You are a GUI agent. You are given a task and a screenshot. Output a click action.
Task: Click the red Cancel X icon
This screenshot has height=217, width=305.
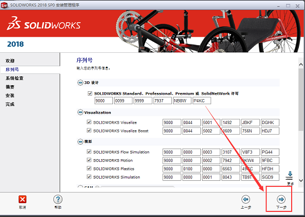[23, 199]
